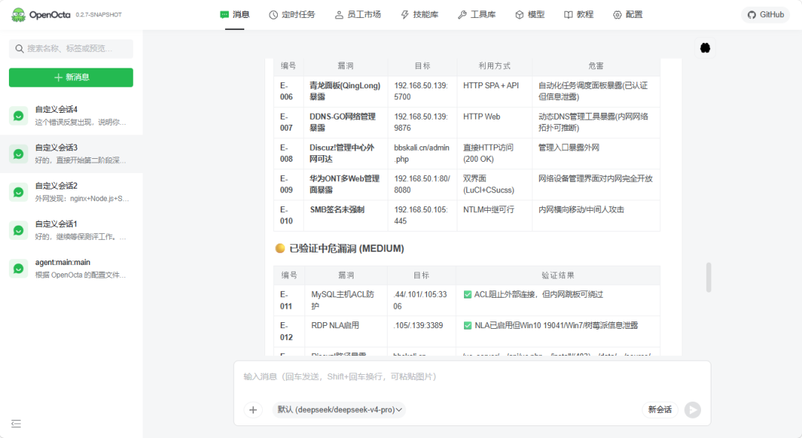Open the 教程 tutorial tab
This screenshot has height=438, width=802.
[x=578, y=15]
